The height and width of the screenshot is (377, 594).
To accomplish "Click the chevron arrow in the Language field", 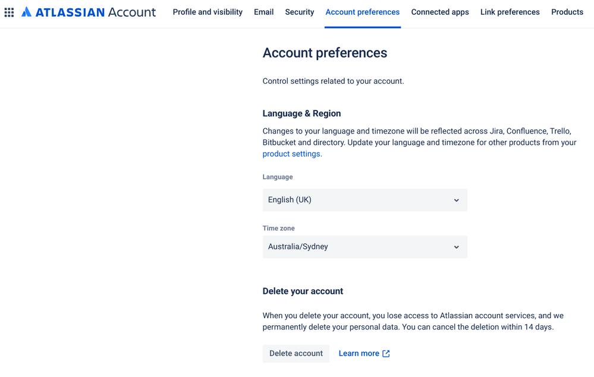I will [456, 200].
